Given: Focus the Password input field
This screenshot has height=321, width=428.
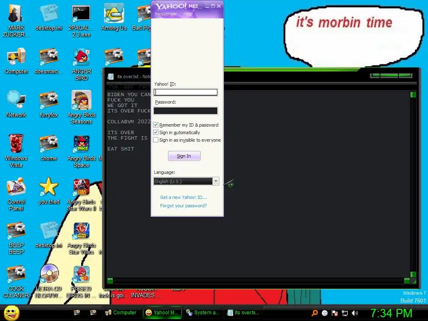Looking at the screenshot, I should coord(186,110).
